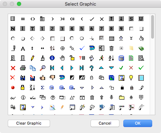Pick the magnifying glass graphic
The image size is (161, 133).
43,68
